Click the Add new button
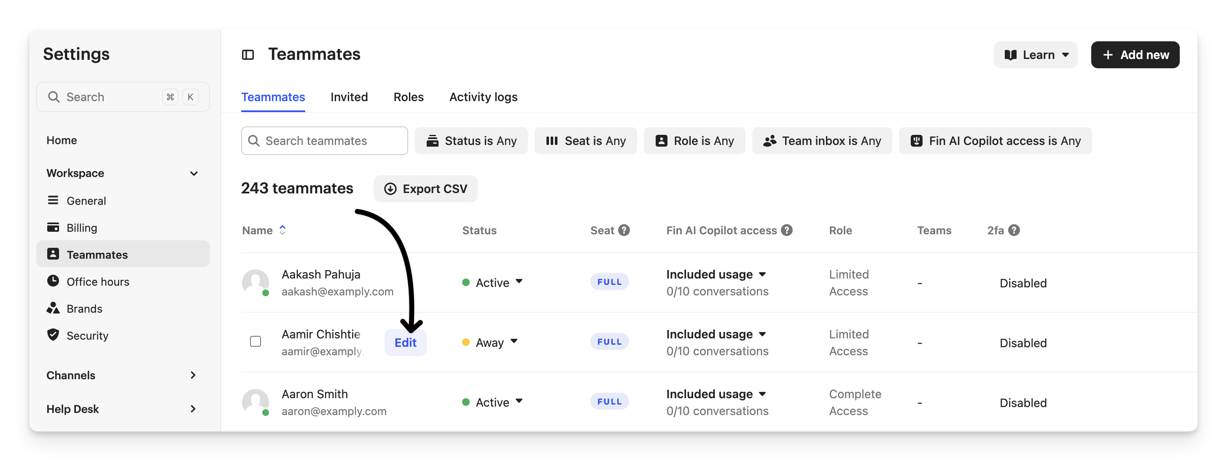This screenshot has height=461, width=1227. pos(1135,55)
